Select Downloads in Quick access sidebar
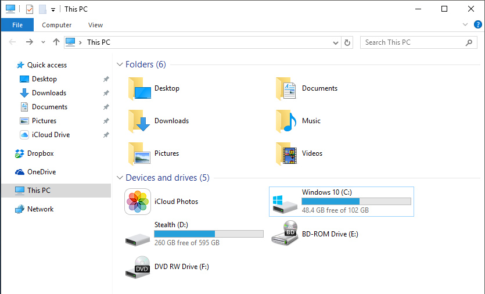The height and width of the screenshot is (294, 485). [x=49, y=93]
